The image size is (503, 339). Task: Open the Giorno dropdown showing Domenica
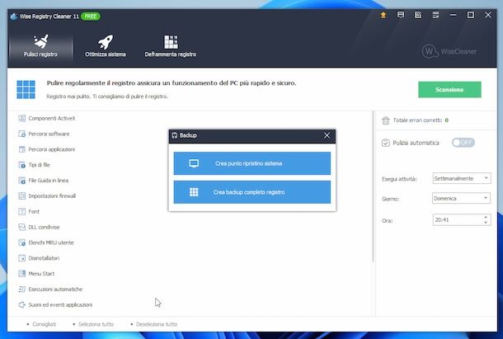click(x=461, y=199)
